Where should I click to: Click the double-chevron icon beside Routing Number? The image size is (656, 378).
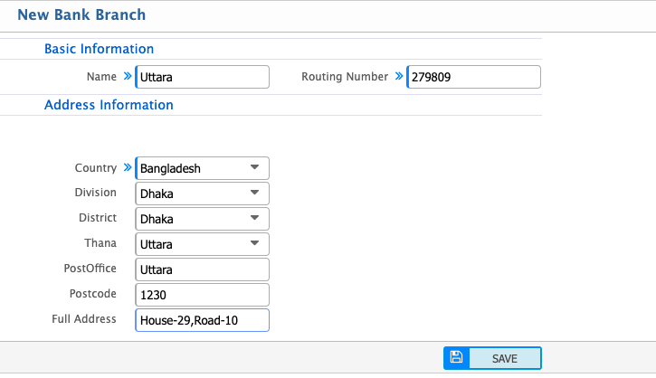click(399, 77)
